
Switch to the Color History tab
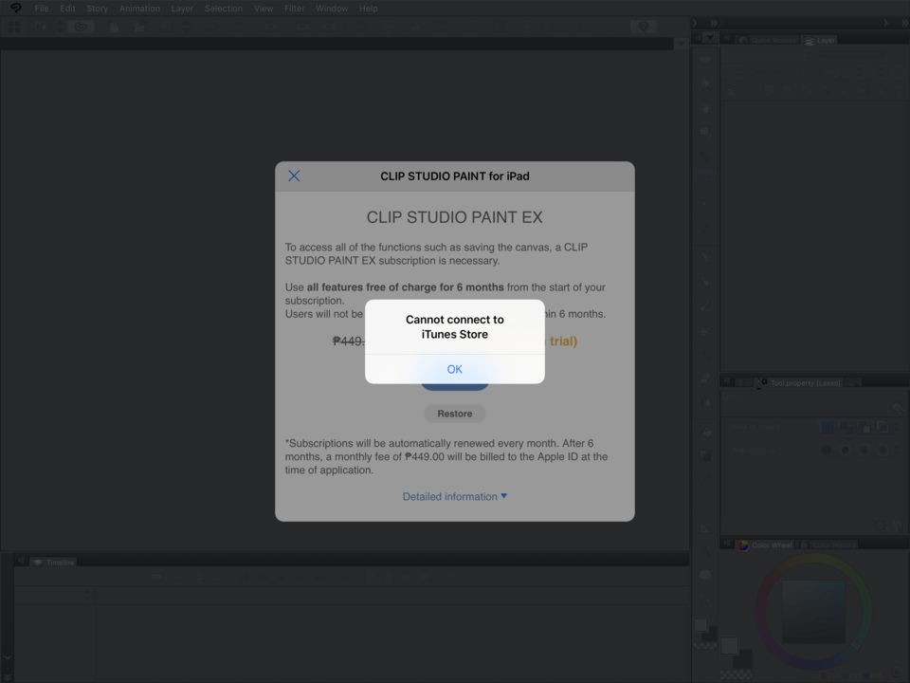pos(828,545)
